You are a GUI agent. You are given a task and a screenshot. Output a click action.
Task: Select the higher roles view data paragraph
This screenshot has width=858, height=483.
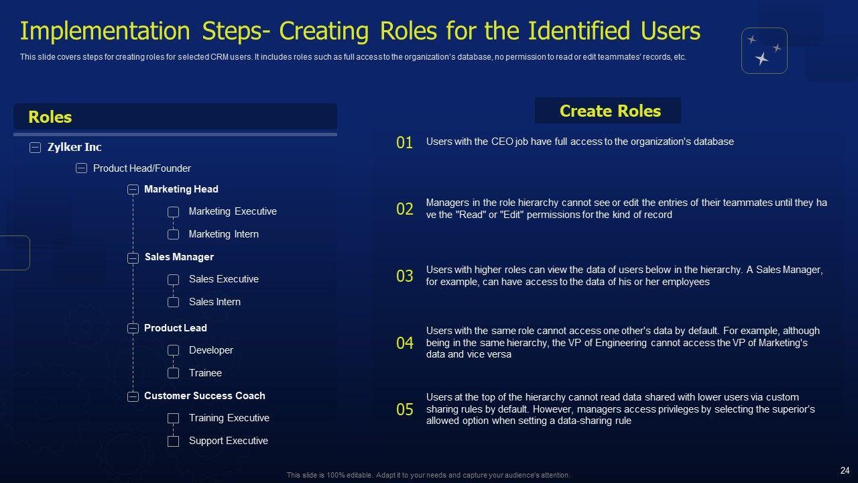coord(624,276)
